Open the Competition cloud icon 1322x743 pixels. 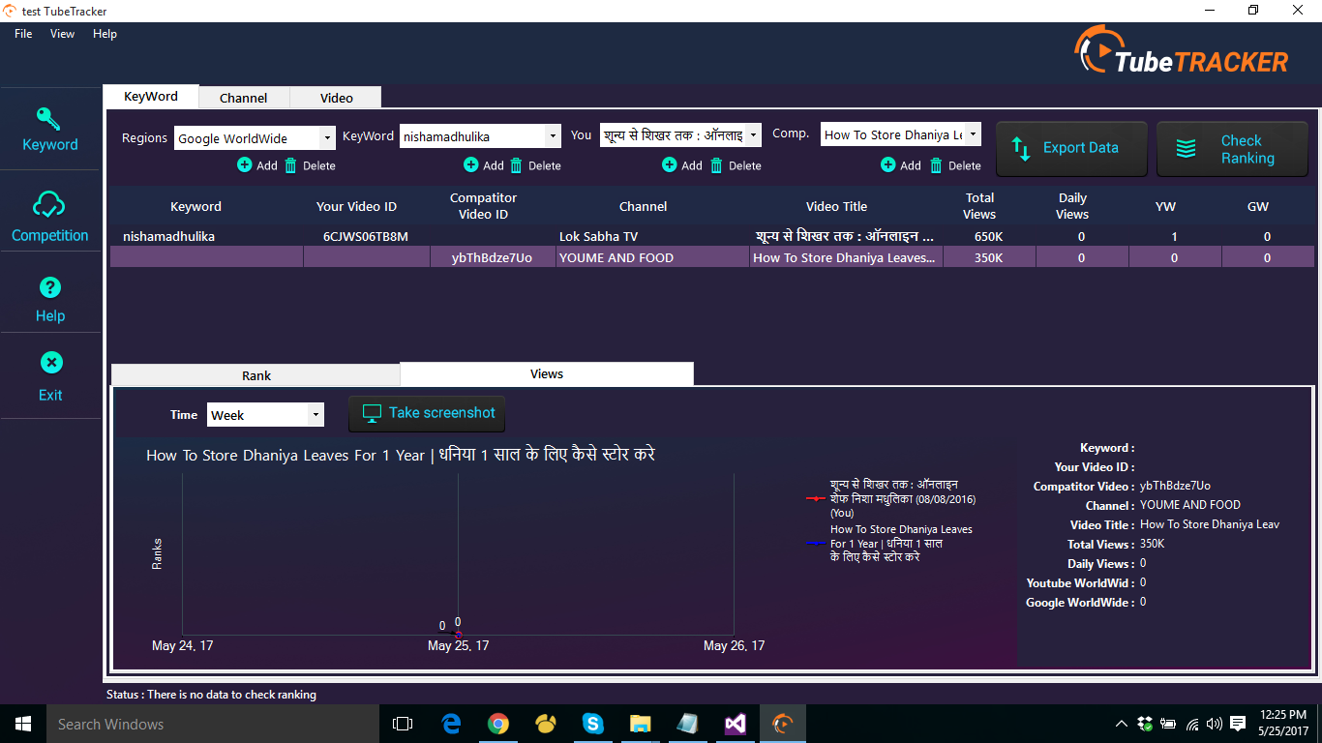click(x=48, y=204)
